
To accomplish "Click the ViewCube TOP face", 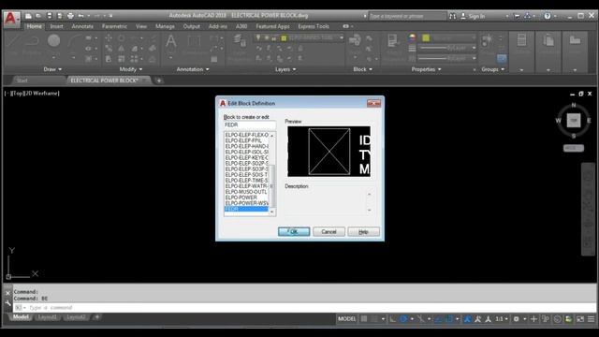I will [x=574, y=121].
